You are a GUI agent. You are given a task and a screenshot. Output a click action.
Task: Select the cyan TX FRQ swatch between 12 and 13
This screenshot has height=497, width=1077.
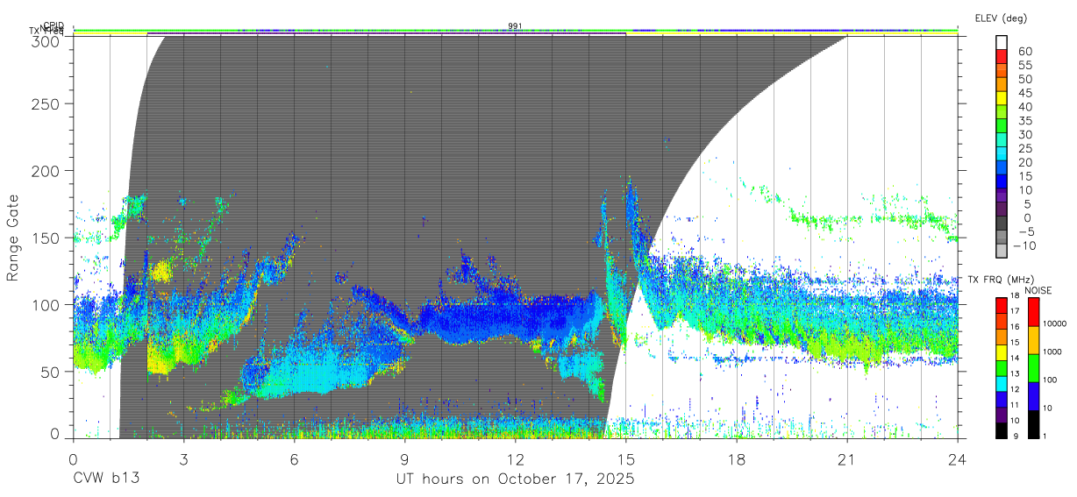(x=1002, y=384)
